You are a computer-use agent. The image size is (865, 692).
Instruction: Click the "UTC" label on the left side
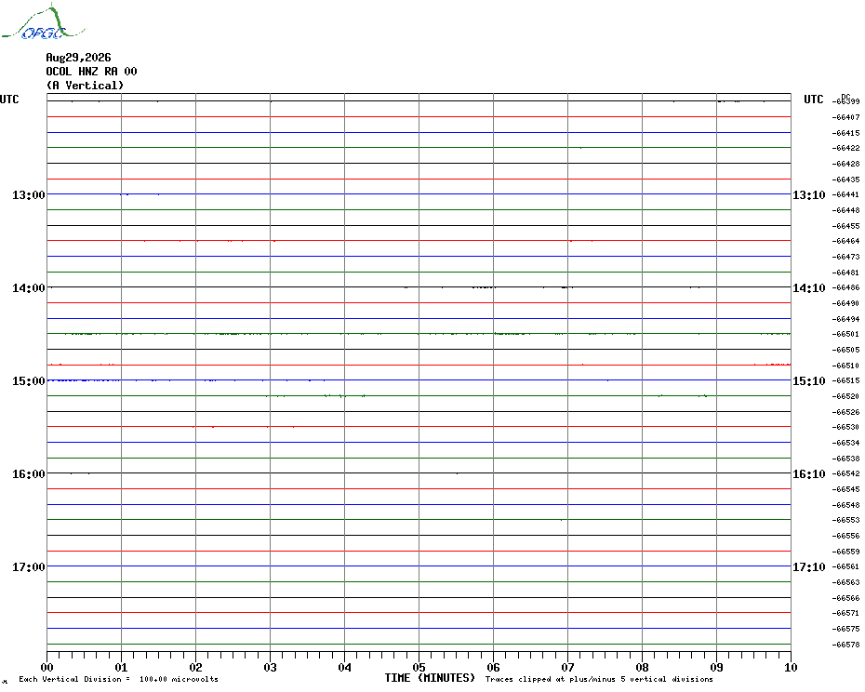9,100
